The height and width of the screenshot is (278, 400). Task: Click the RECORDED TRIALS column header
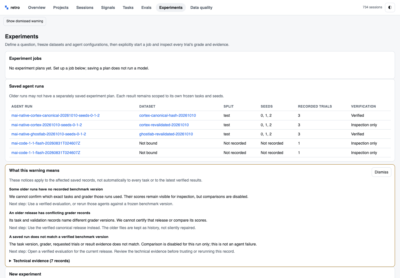(315, 106)
